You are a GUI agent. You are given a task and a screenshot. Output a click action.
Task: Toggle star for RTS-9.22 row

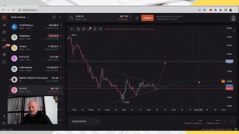coord(61,57)
